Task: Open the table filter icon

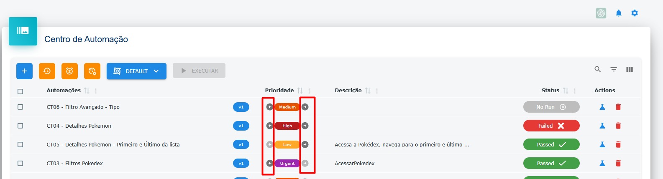Action: [614, 69]
